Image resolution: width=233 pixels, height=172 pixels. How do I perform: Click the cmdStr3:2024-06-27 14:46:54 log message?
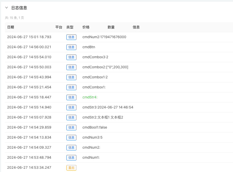point(108,107)
